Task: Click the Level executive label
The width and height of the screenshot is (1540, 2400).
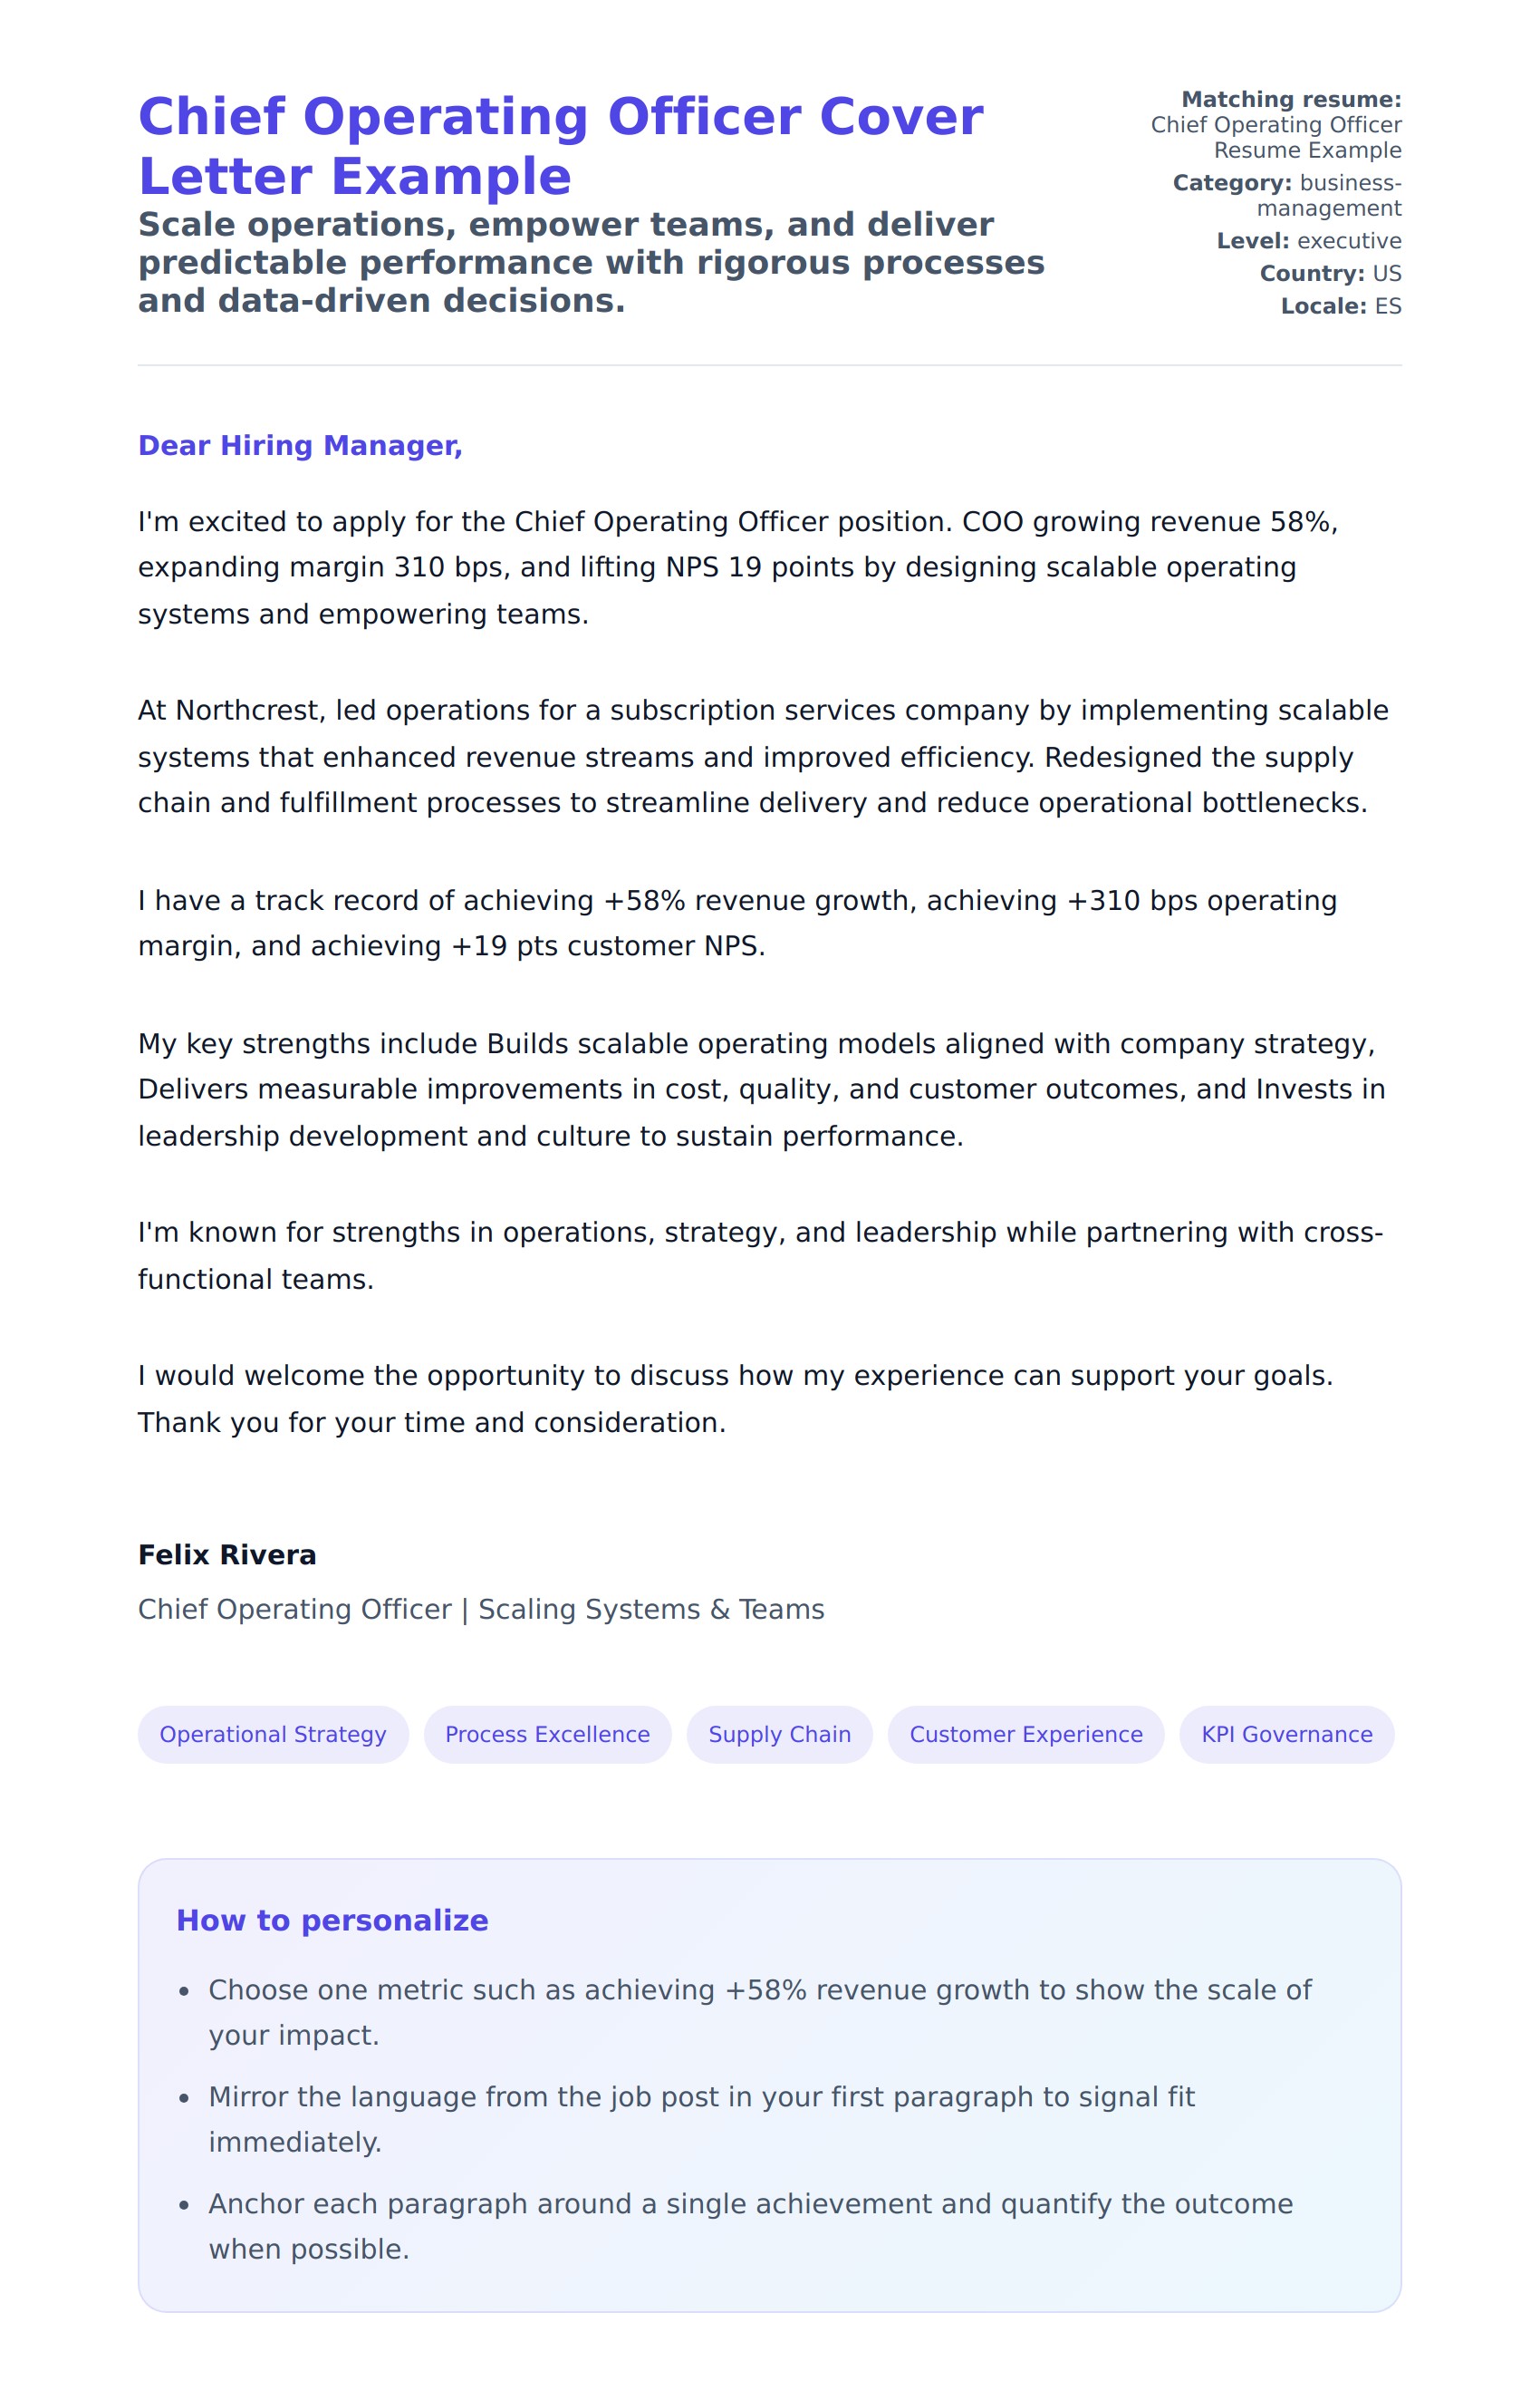Action: 1308,241
